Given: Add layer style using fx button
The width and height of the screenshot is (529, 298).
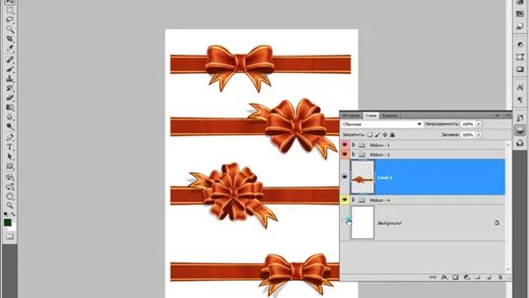Looking at the screenshot, I should tap(445, 277).
